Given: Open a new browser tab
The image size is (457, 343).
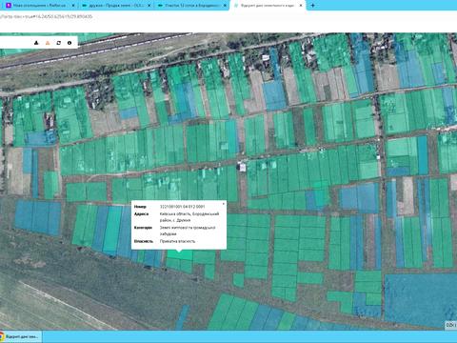Looking at the screenshot, I should tap(312, 6).
